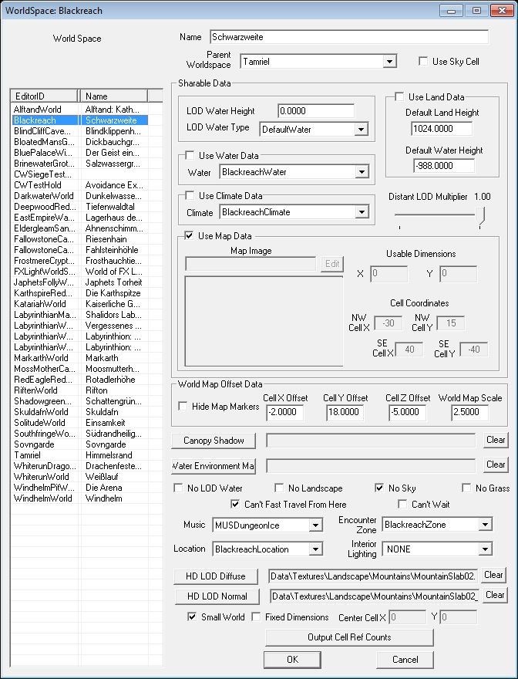Click the Default Land Height field

[442, 129]
